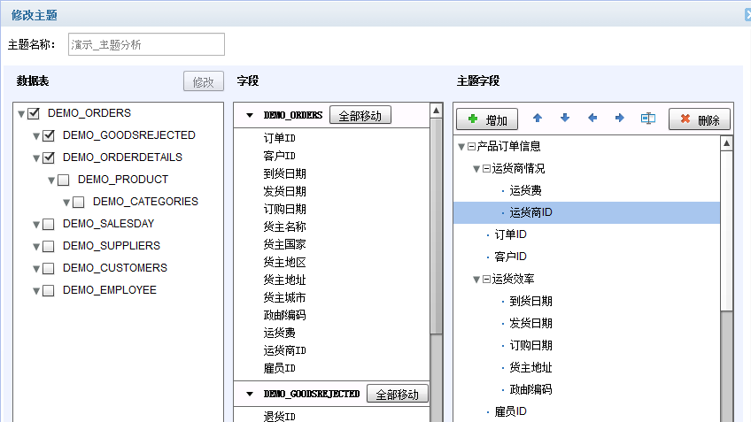Collapse the DEMO_ORDERS field group

(x=250, y=115)
